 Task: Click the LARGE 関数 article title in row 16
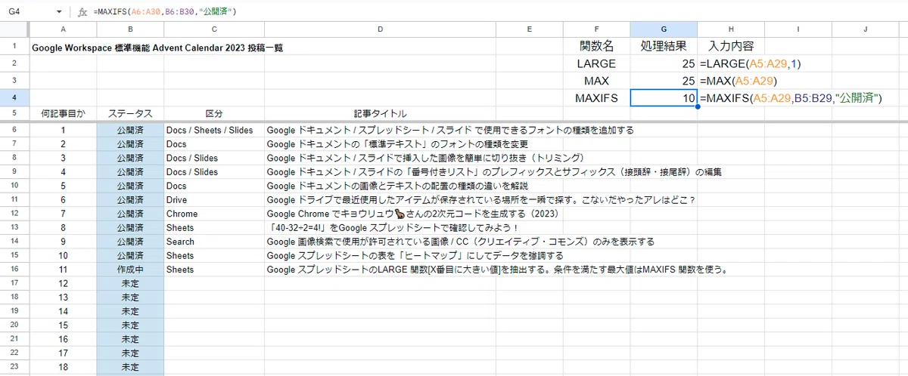(496, 270)
